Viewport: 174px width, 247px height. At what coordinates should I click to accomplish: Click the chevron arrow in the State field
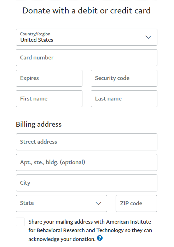pyautogui.click(x=98, y=203)
